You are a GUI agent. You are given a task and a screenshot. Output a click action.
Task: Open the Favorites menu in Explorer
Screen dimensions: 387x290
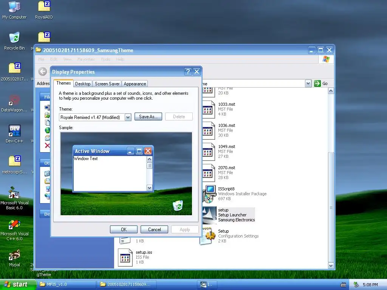pyautogui.click(x=86, y=59)
